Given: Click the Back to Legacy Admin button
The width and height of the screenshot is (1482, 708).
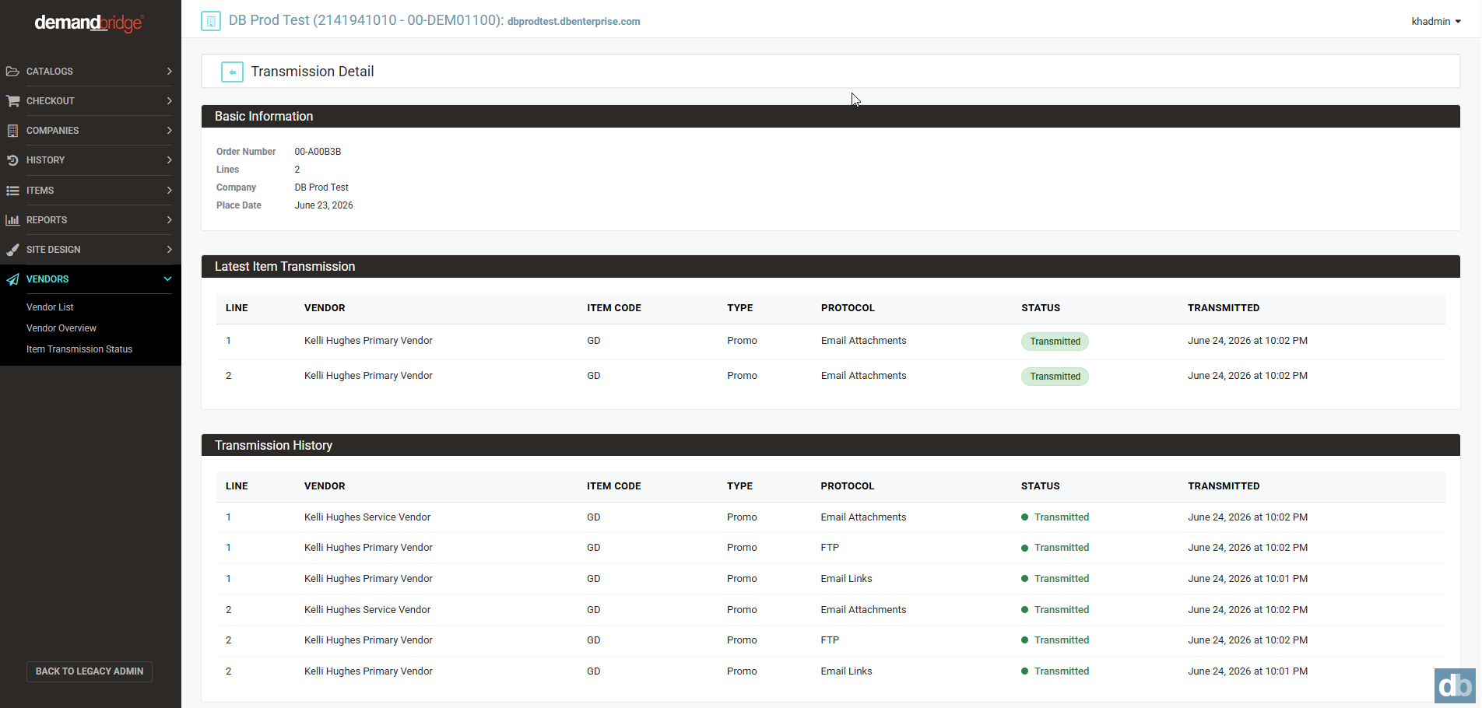Looking at the screenshot, I should click(90, 671).
